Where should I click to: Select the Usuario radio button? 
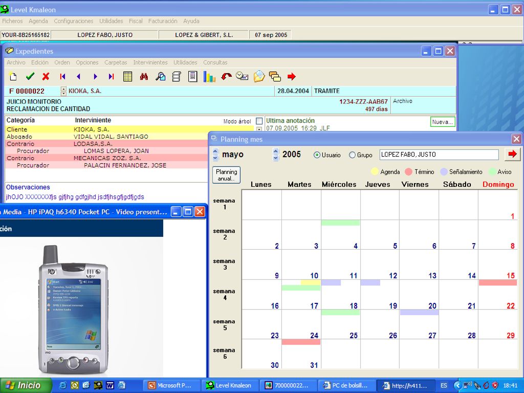317,155
